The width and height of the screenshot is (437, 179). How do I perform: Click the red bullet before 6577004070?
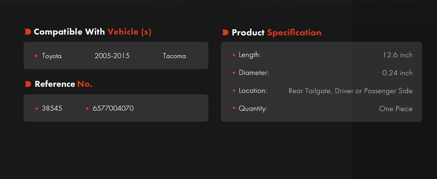coord(87,109)
